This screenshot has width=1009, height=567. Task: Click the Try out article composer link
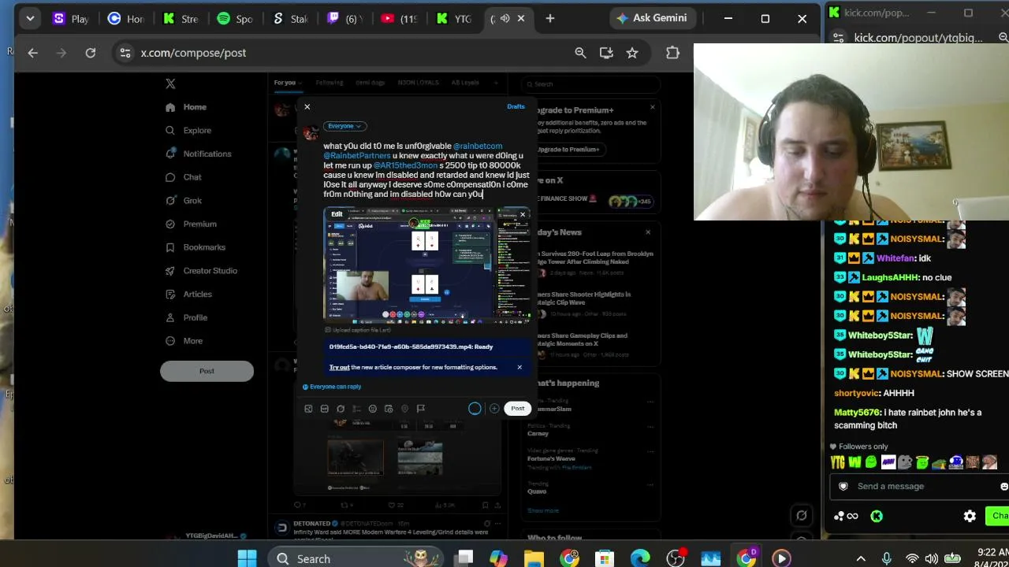point(339,367)
